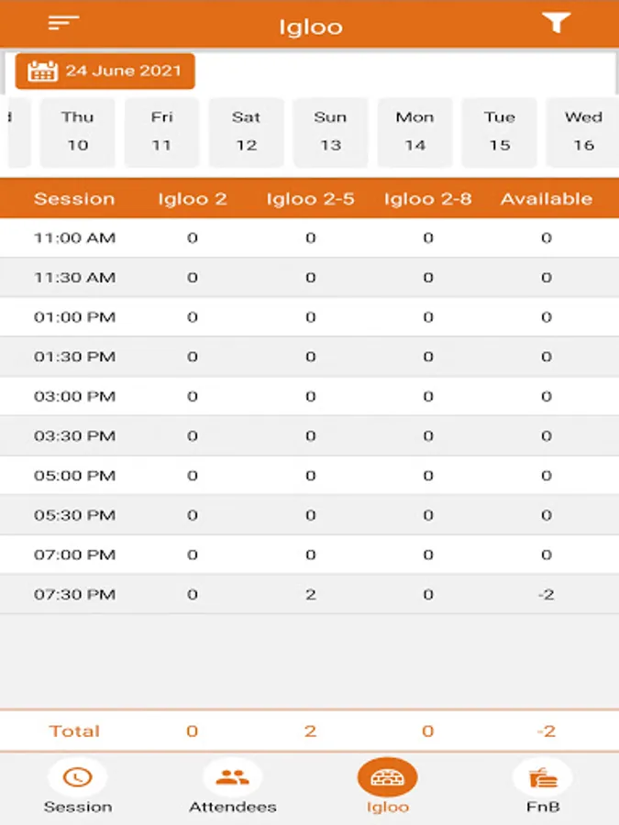The image size is (619, 825).
Task: Open the FnB food icon
Action: click(x=542, y=777)
